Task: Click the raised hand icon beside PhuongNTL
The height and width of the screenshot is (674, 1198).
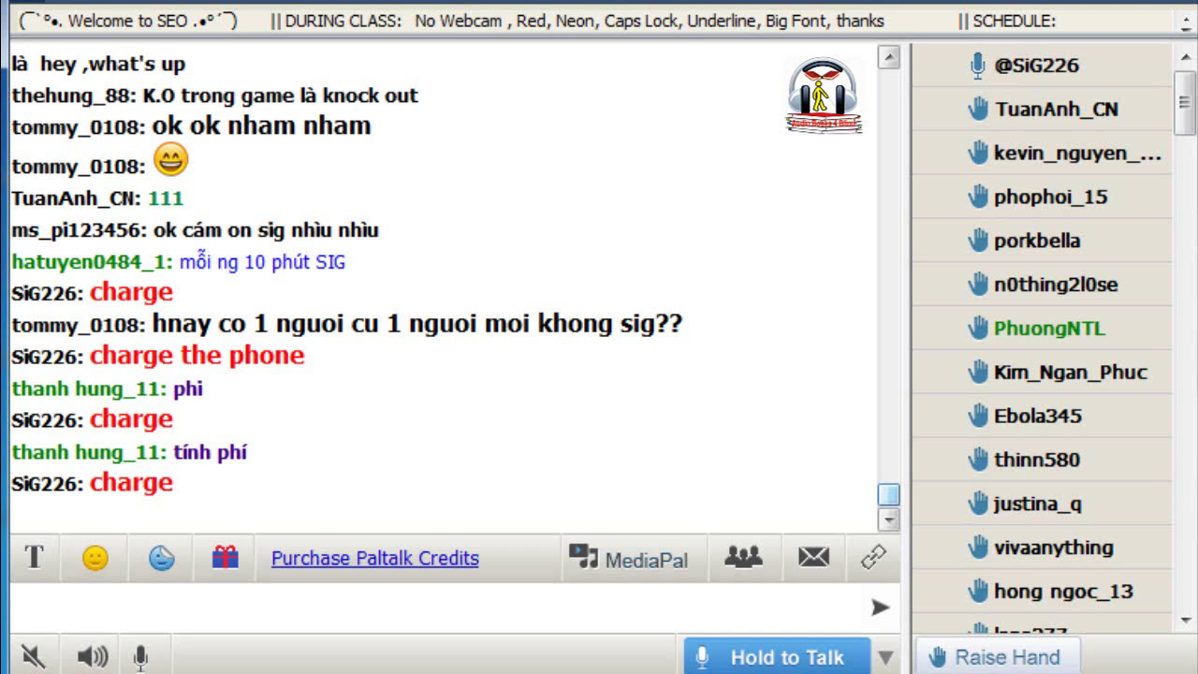Action: [x=978, y=329]
